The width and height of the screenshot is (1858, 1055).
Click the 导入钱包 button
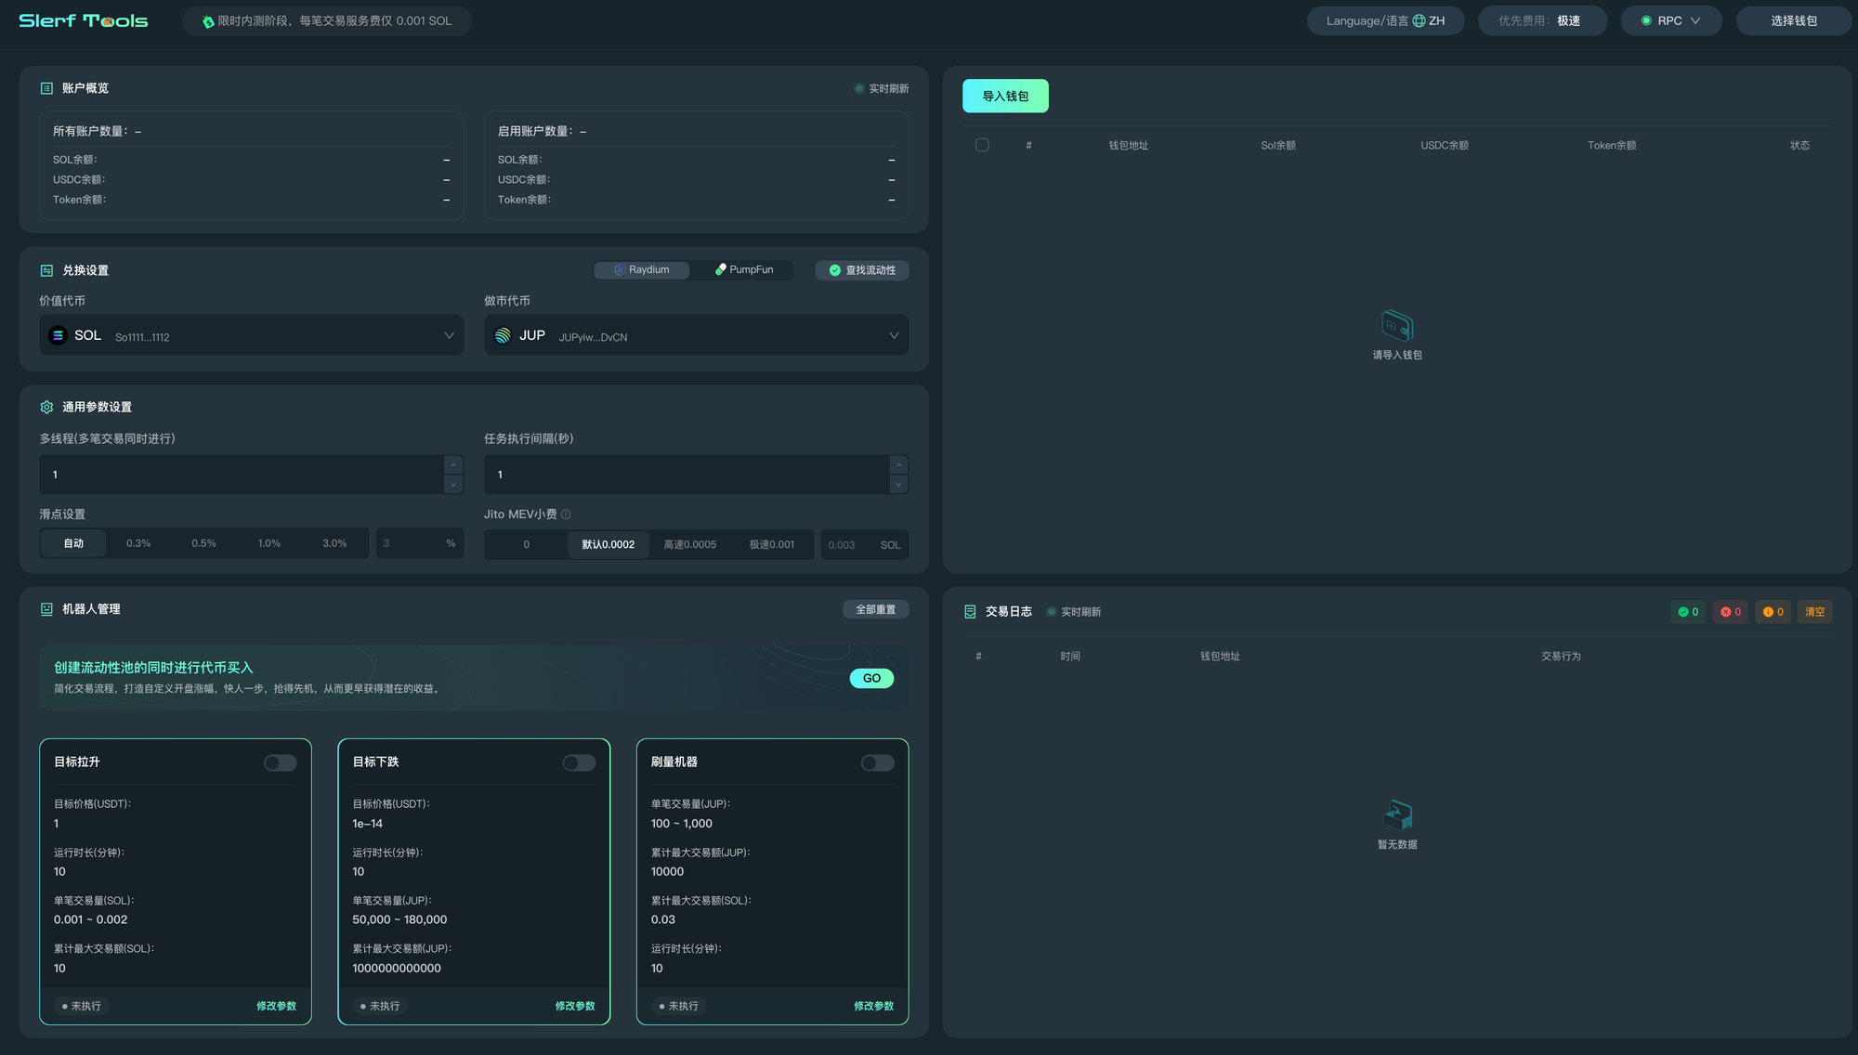coord(1005,96)
